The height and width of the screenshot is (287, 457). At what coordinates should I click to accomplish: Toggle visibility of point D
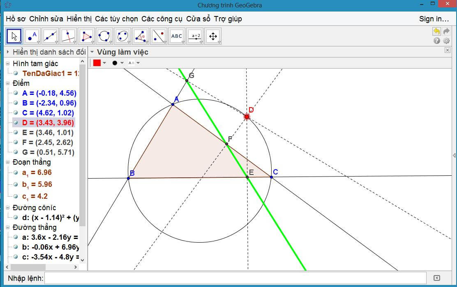(16, 122)
